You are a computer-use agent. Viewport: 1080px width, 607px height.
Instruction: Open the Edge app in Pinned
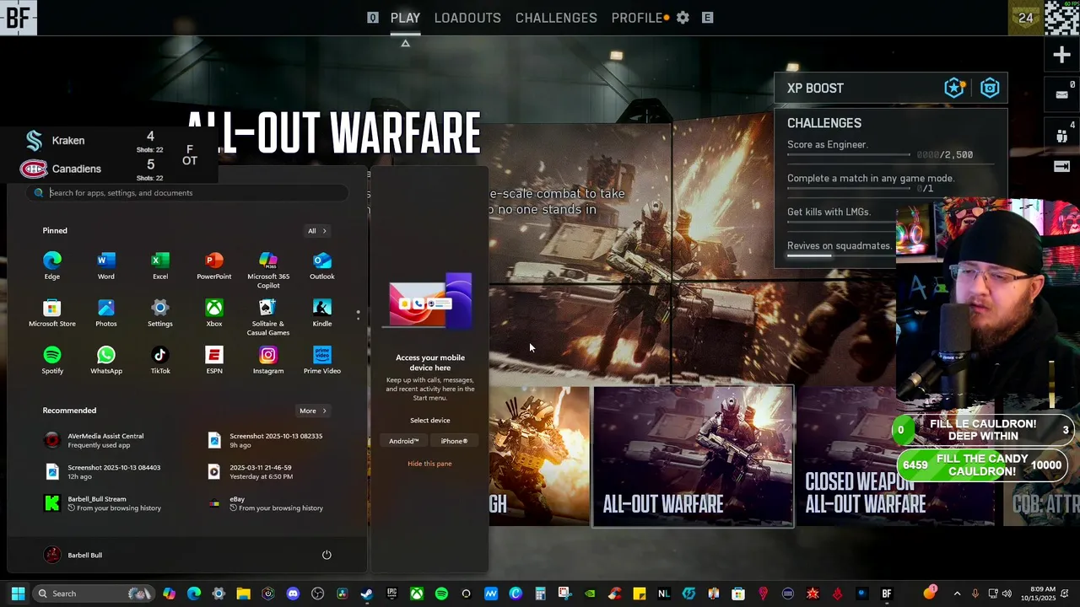click(x=52, y=266)
